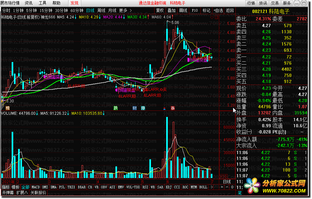Expand the 扩展∧ panel
The width and height of the screenshot is (312, 199).
pyautogui.click(x=22, y=193)
